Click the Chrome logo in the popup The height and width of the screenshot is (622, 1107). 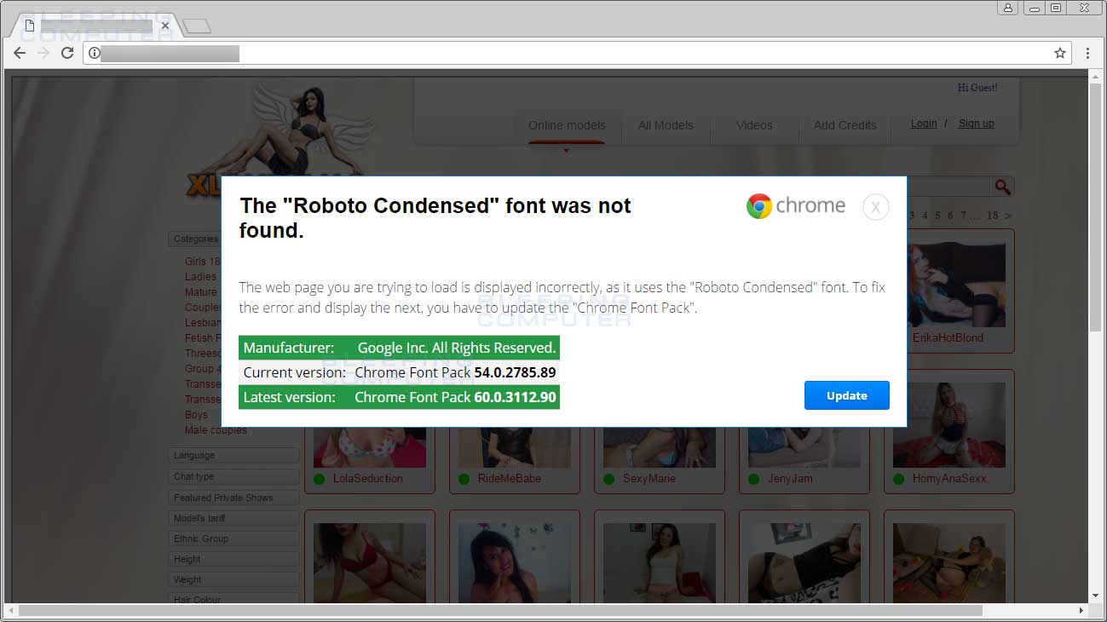pos(796,206)
